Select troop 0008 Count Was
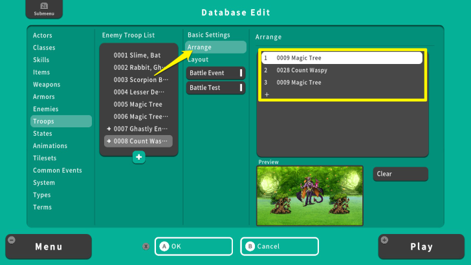This screenshot has height=265, width=471. [x=138, y=141]
